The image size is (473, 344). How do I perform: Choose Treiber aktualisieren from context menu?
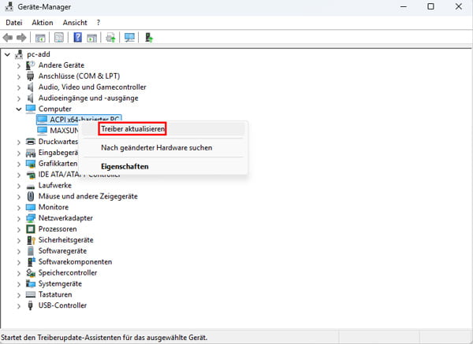pyautogui.click(x=132, y=128)
